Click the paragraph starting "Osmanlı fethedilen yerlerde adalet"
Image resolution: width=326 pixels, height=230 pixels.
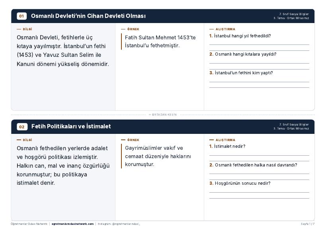(x=63, y=166)
